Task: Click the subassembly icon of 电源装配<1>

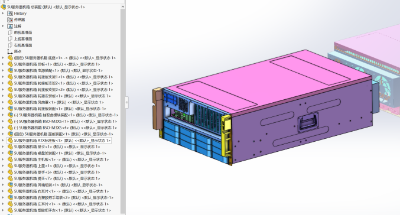Action: click(10, 70)
